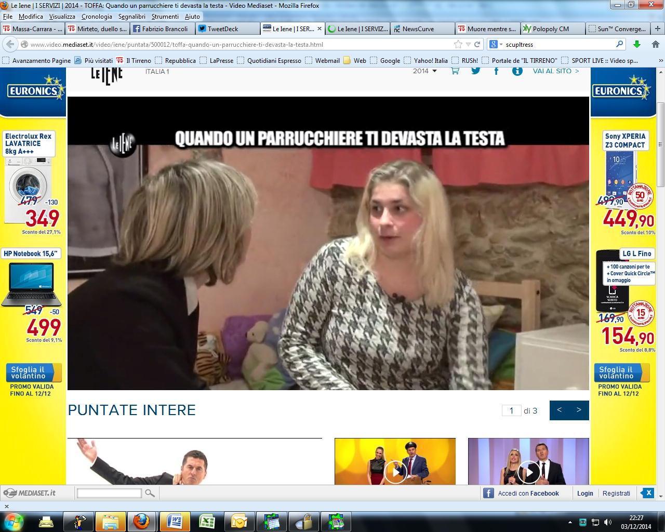Viewport: 665px width, 532px height.
Task: Launch Excel from the taskbar
Action: pyautogui.click(x=207, y=521)
